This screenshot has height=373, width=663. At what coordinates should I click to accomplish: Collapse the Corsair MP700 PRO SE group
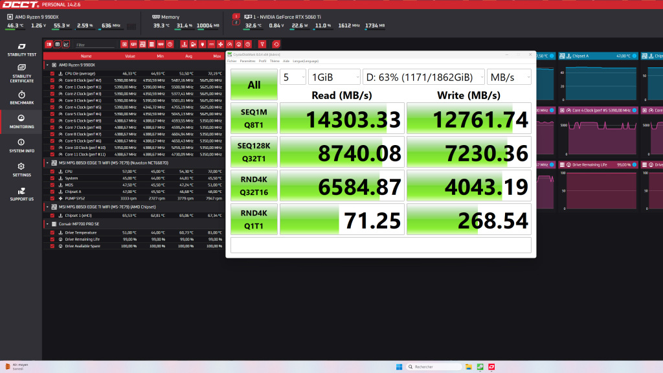pyautogui.click(x=47, y=224)
